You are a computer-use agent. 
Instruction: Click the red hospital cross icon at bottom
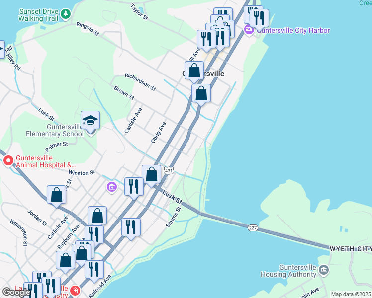click(x=75, y=290)
